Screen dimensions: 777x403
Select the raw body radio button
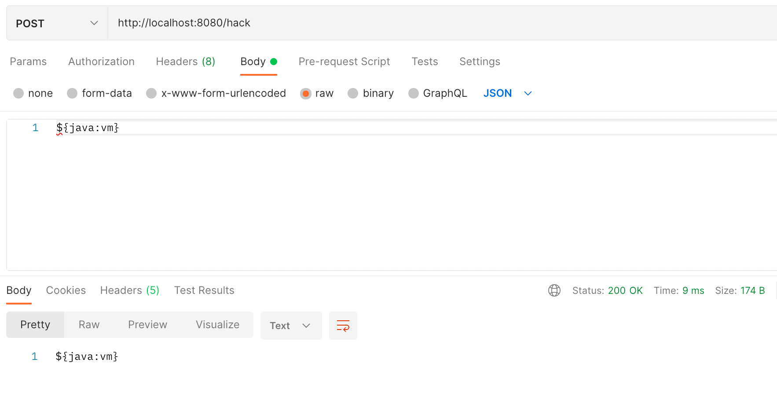point(305,93)
